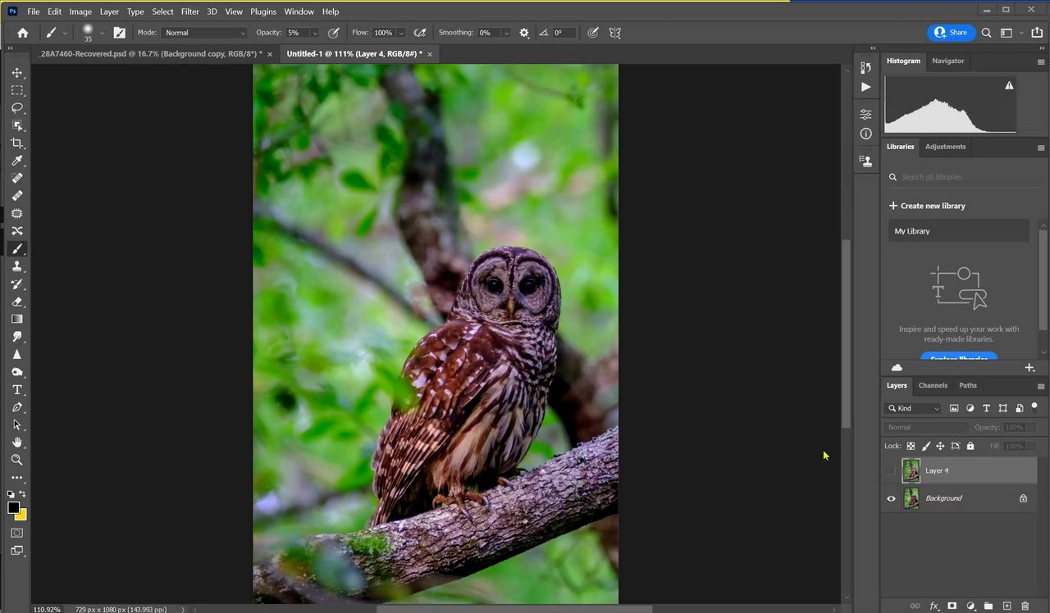Select the Crop tool

16,143
